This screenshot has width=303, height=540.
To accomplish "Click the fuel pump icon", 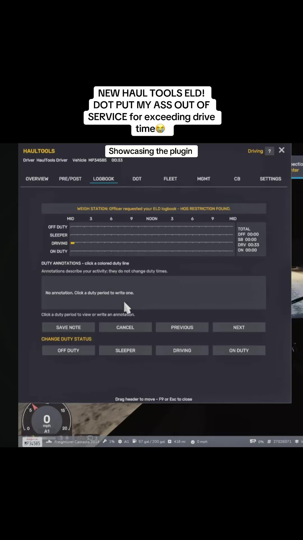I will point(134,441).
